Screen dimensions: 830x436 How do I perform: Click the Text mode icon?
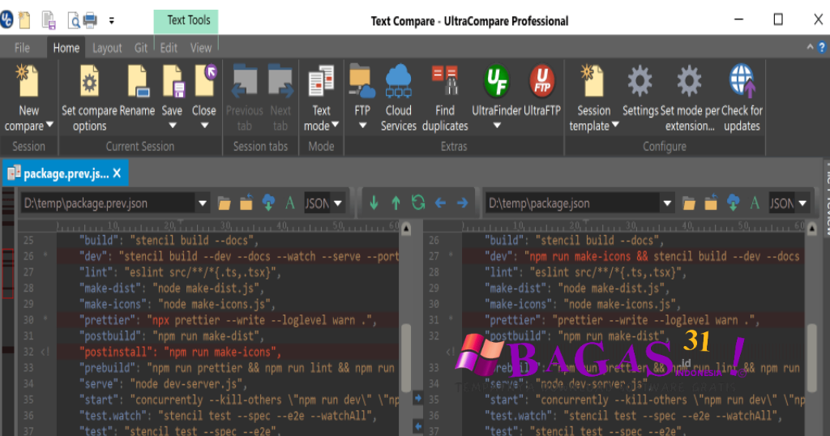point(321,81)
